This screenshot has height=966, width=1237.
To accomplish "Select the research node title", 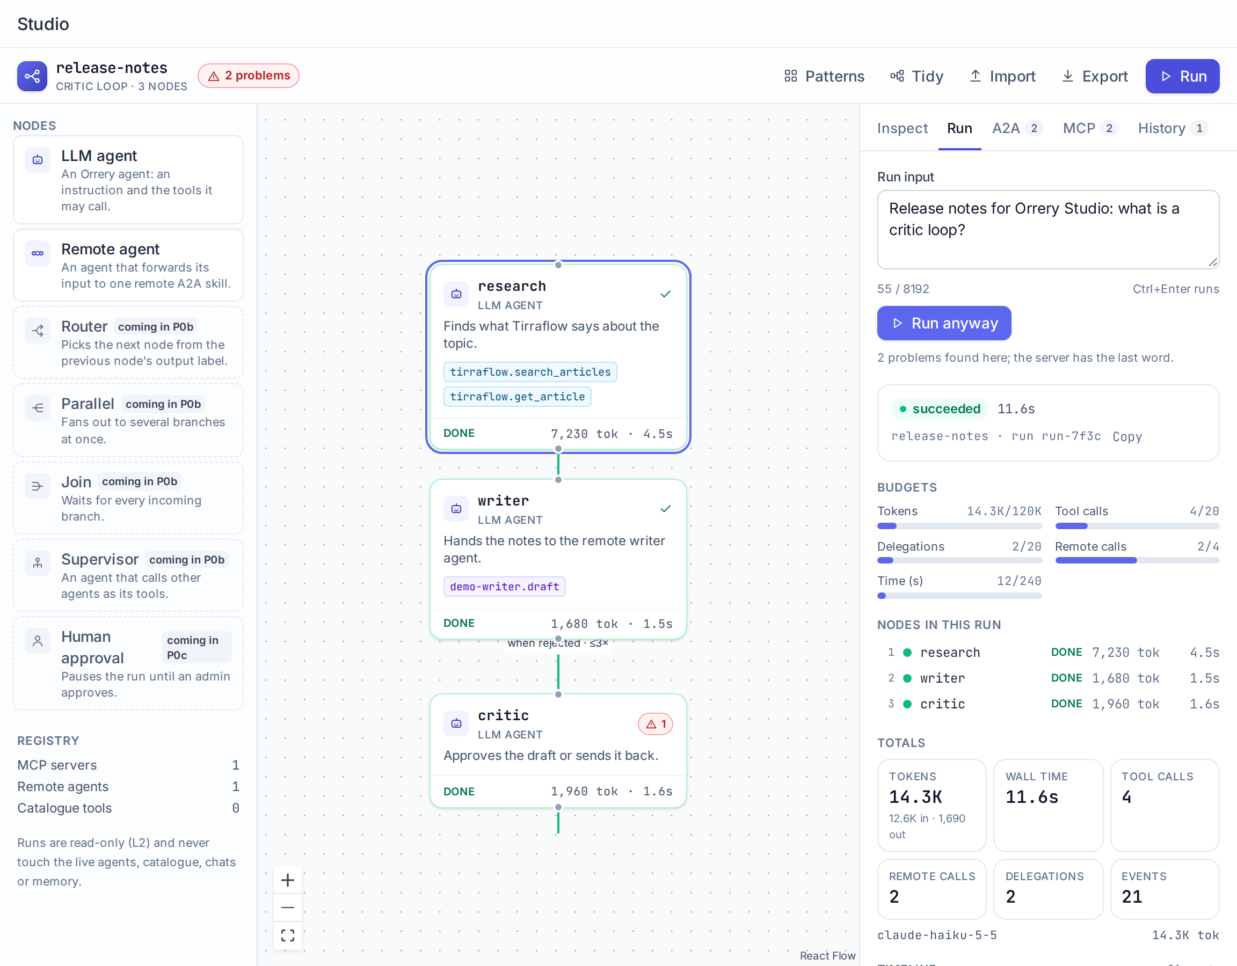I will click(x=512, y=287).
